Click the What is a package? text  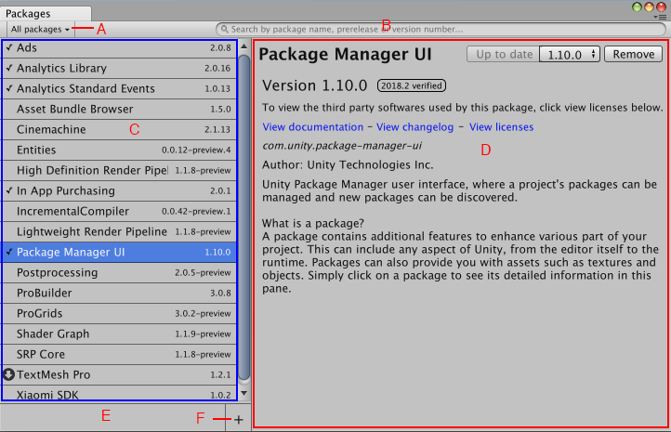click(313, 223)
